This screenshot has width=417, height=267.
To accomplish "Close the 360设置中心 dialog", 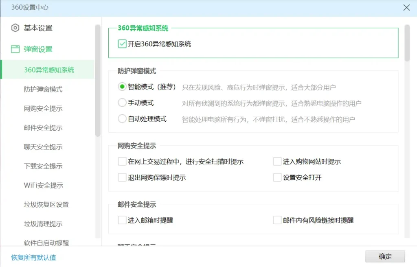I will (406, 7).
